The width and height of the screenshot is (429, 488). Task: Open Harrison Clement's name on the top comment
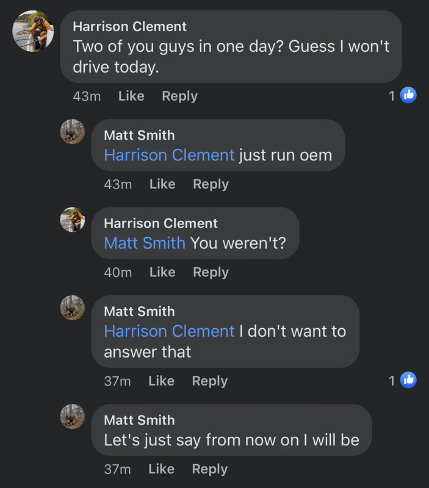129,26
